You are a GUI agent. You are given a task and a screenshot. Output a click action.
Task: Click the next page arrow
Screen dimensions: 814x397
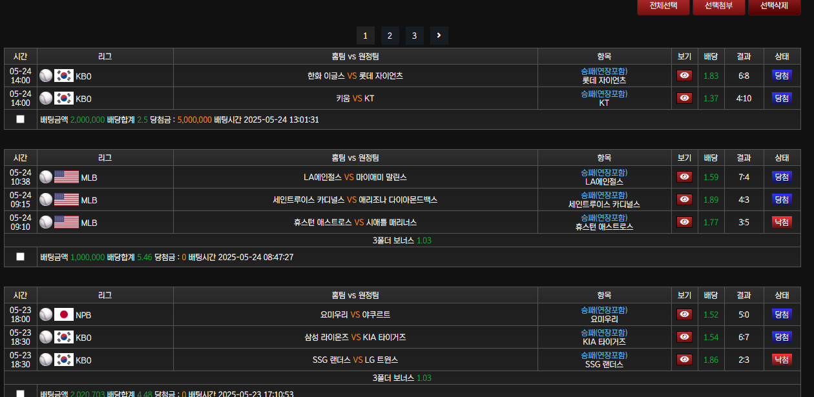(439, 36)
